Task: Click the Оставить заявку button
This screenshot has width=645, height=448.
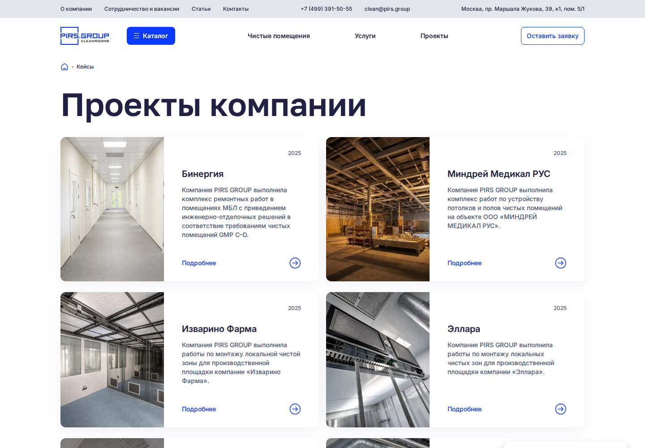Action: tap(553, 36)
